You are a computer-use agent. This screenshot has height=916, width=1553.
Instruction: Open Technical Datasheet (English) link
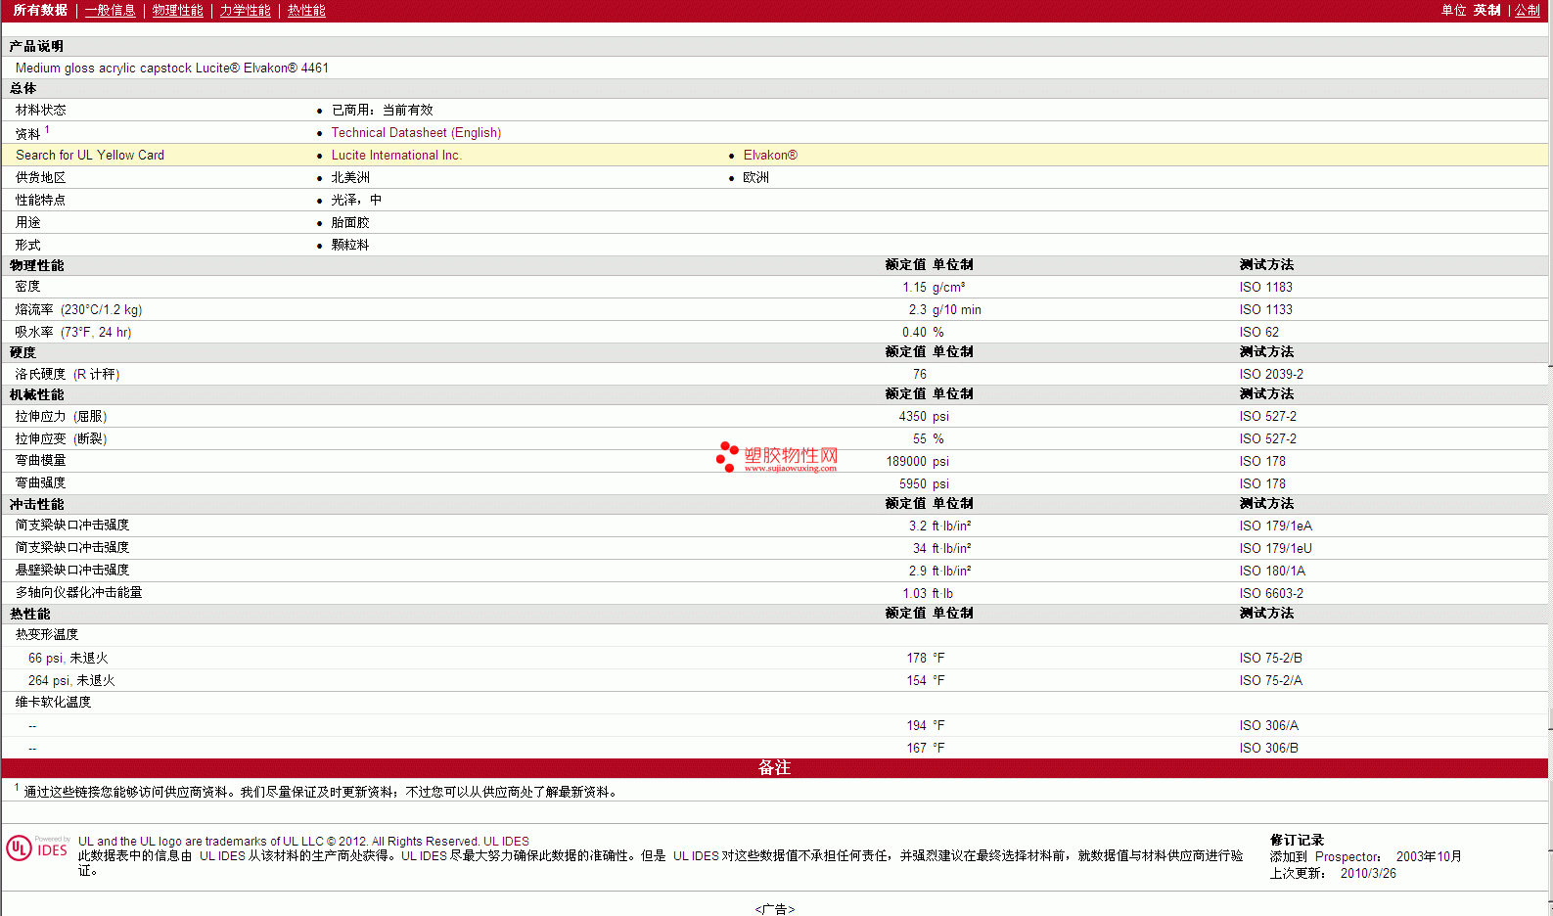click(416, 133)
